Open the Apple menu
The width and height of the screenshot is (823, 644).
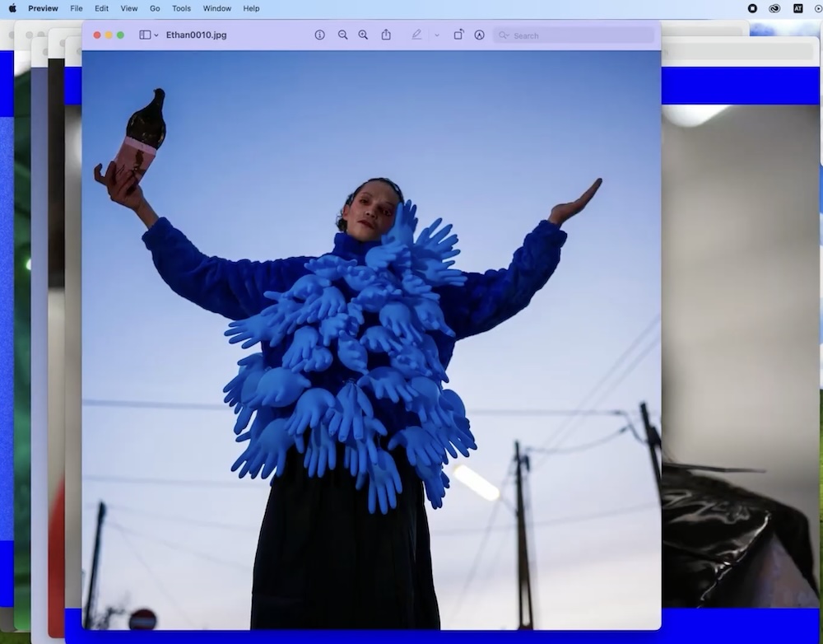point(12,8)
